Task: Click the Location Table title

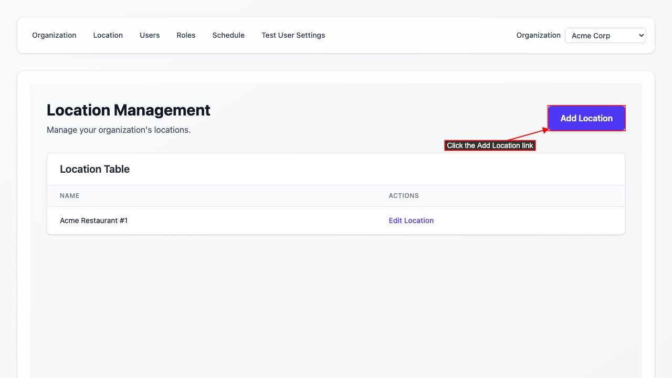Action: coord(94,169)
